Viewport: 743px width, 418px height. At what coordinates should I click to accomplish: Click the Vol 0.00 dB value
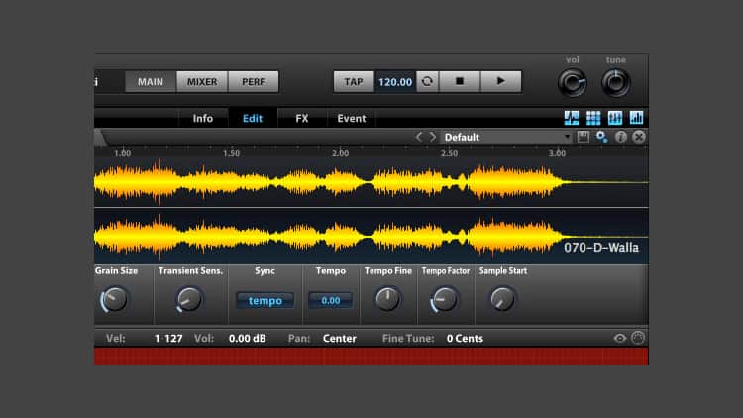[x=247, y=339]
